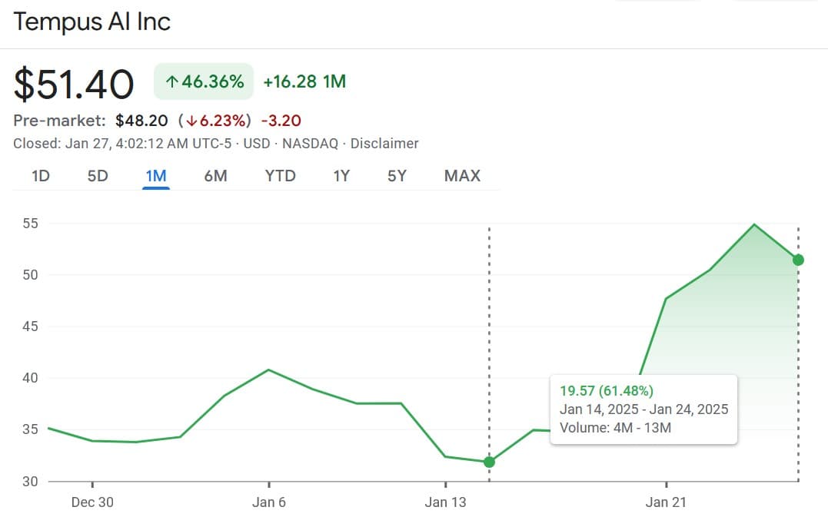
Task: Switch to the 6M time range
Action: pyautogui.click(x=215, y=176)
